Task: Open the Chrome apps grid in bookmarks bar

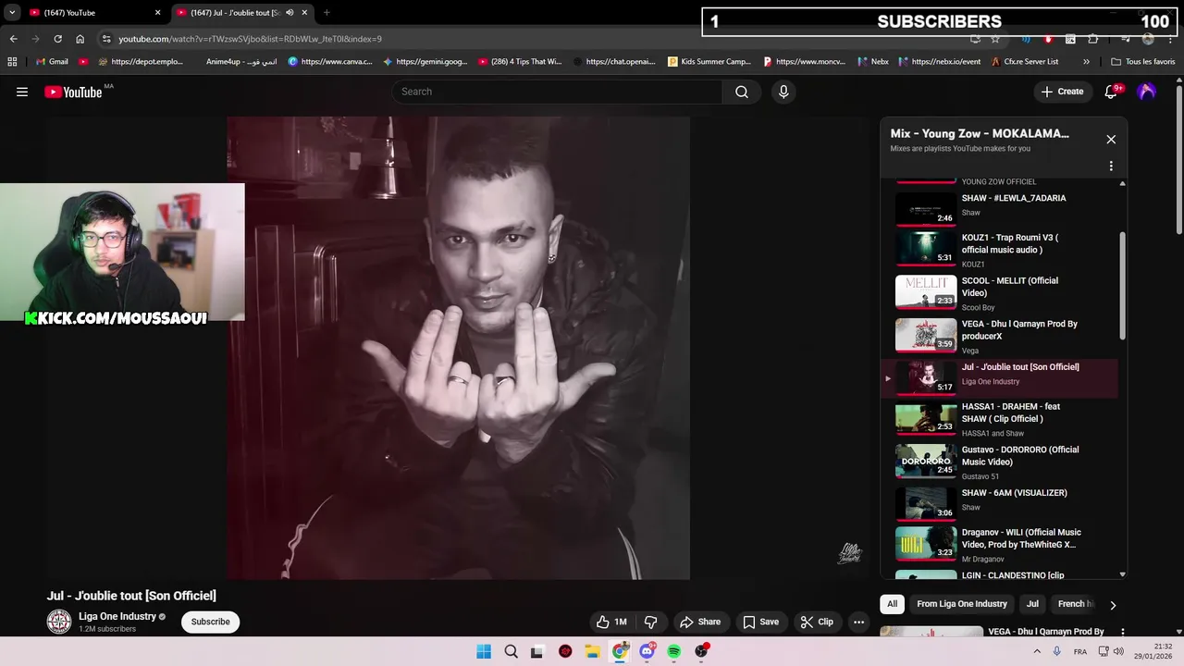Action: [12, 62]
